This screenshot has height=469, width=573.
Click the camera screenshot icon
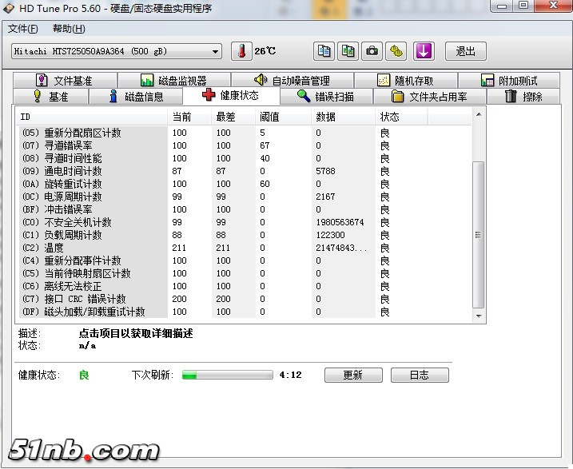point(372,51)
